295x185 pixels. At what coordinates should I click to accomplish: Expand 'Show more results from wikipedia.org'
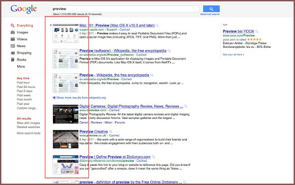(x=79, y=98)
